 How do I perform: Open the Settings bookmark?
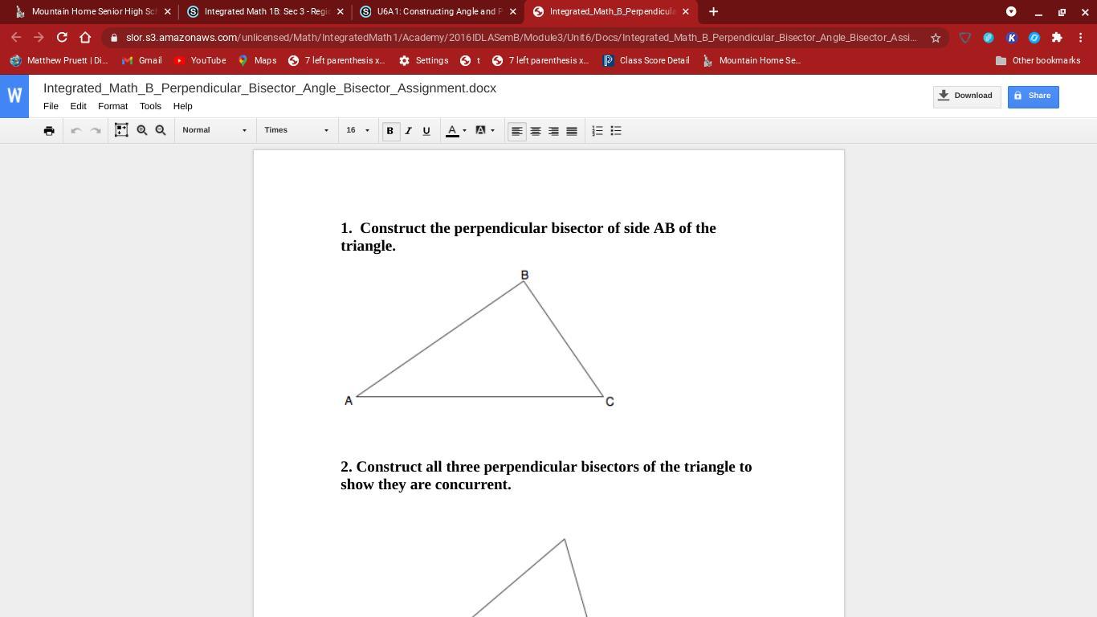click(x=423, y=61)
